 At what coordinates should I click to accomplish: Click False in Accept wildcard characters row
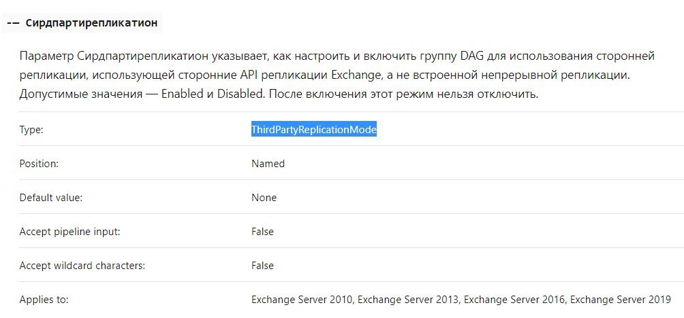point(262,266)
